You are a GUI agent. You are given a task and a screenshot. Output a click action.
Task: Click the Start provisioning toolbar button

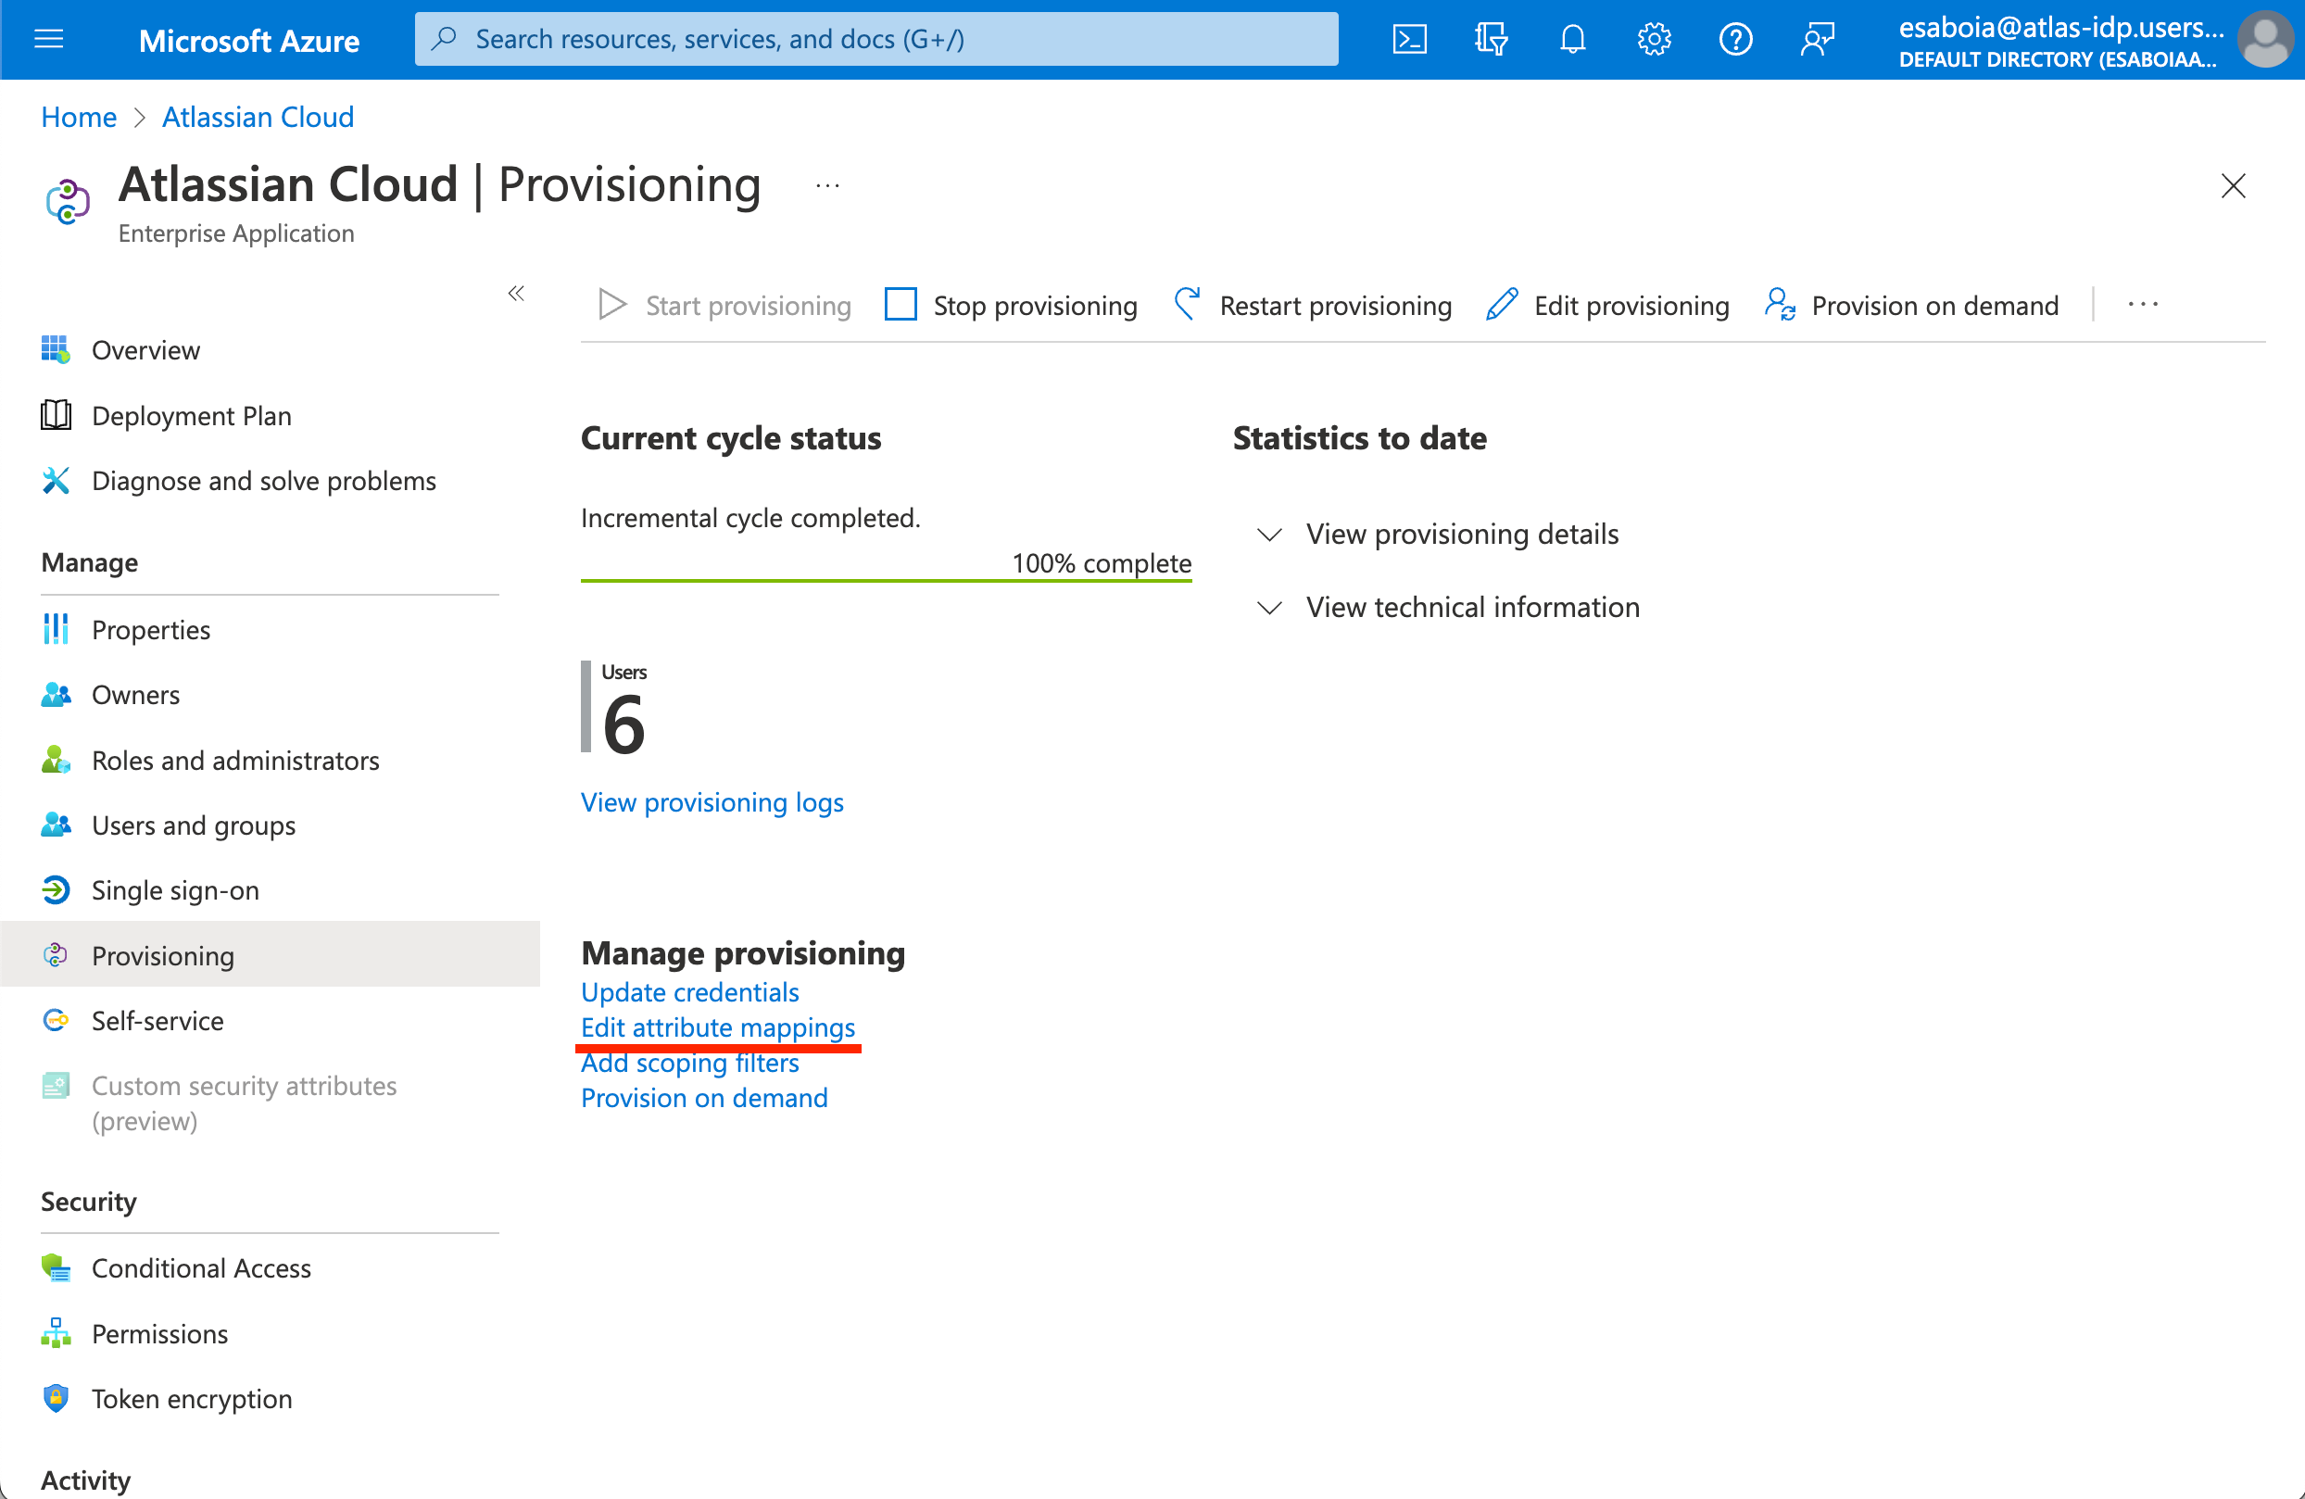click(724, 305)
